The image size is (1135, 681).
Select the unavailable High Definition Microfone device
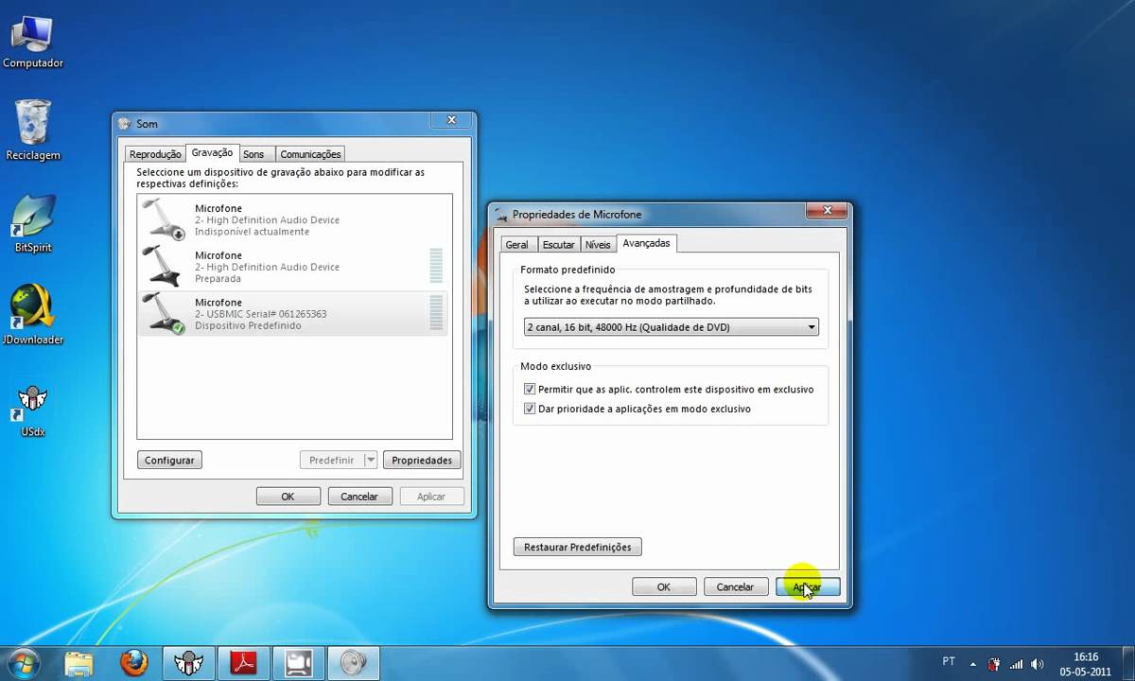pos(293,219)
